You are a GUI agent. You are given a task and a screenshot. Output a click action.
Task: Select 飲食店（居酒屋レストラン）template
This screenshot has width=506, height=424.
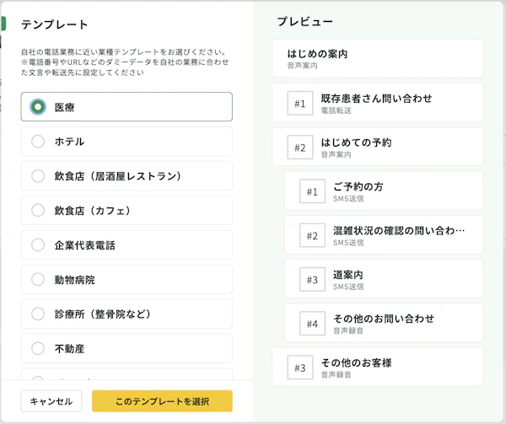pos(38,176)
